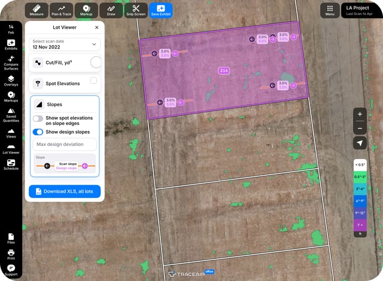Zoom out on the map
Viewport: 383px width, 281px height.
(360, 129)
